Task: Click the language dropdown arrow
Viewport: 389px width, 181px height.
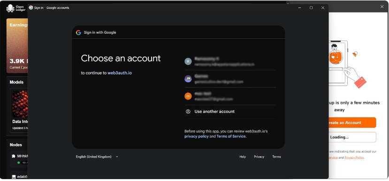Action: [x=117, y=157]
